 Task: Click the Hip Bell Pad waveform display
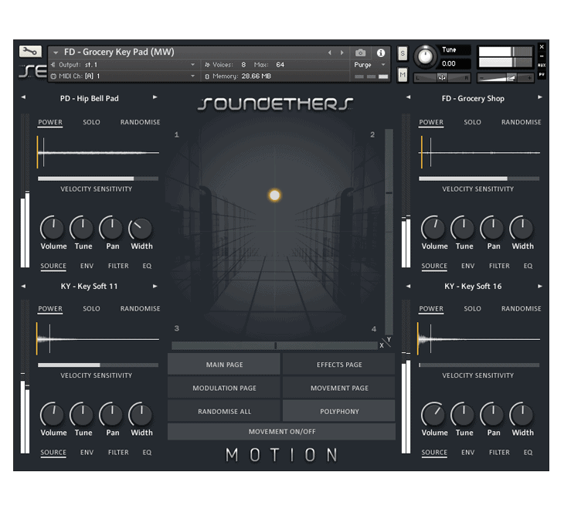pyautogui.click(x=98, y=152)
